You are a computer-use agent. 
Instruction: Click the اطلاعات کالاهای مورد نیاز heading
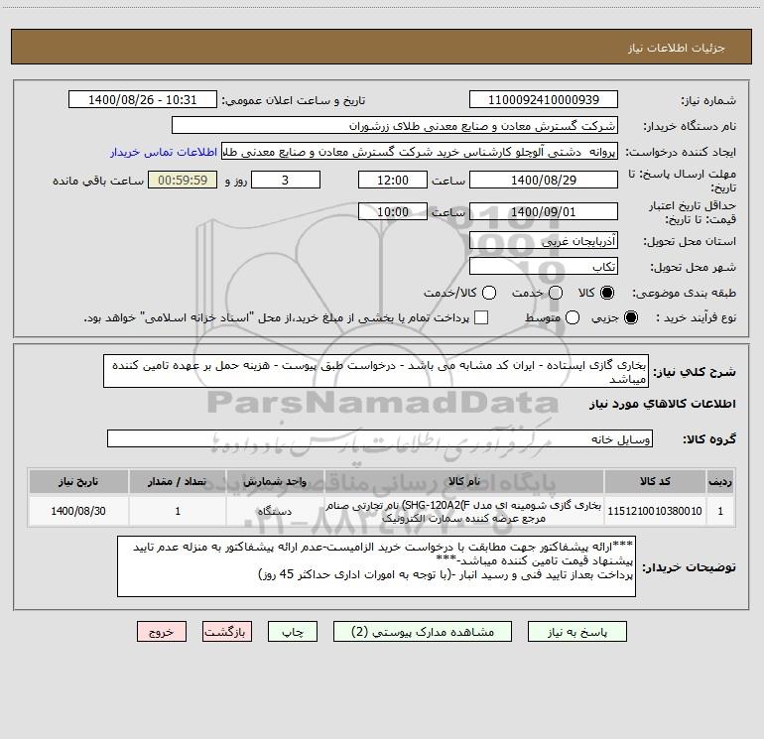coord(662,404)
